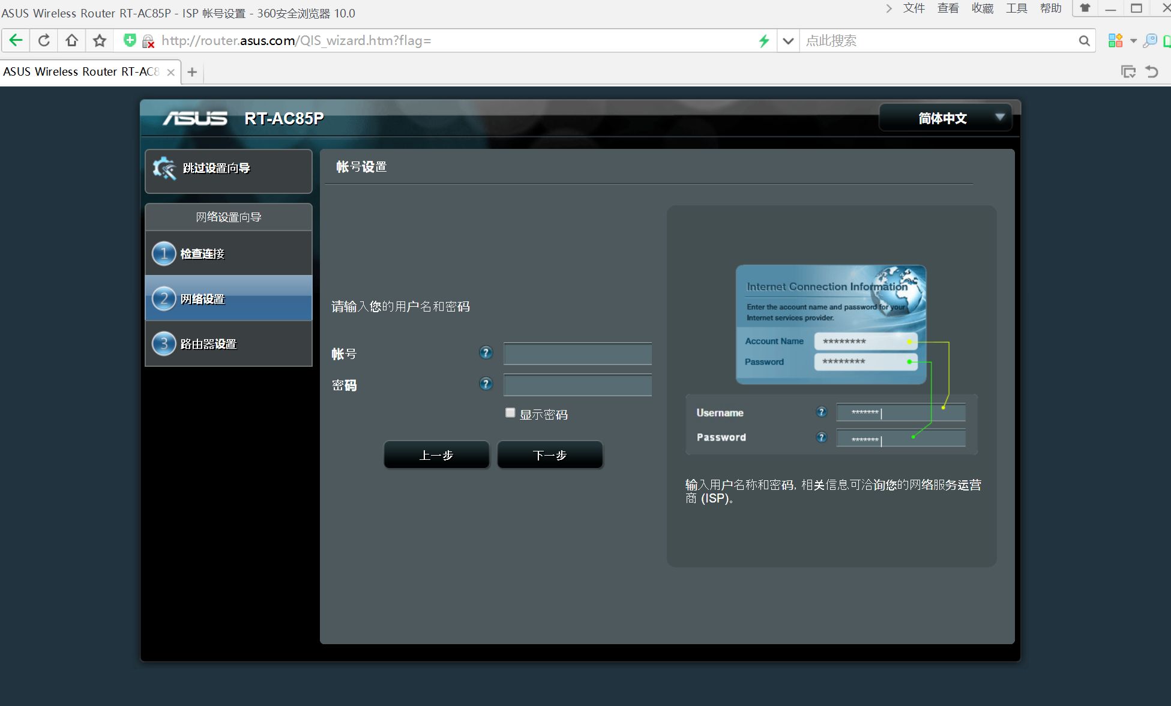Click the 下一步 next button
Screen dimensions: 1171x706
pos(550,455)
